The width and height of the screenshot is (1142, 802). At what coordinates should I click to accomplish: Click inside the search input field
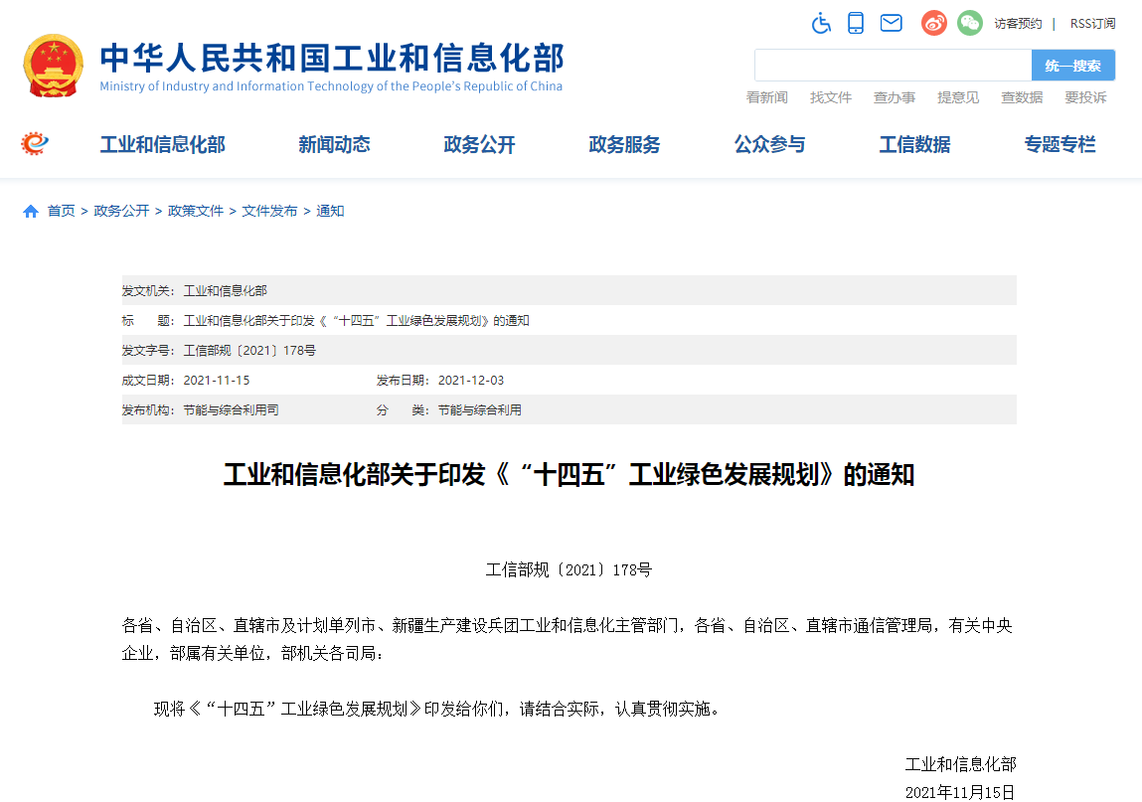tap(892, 66)
